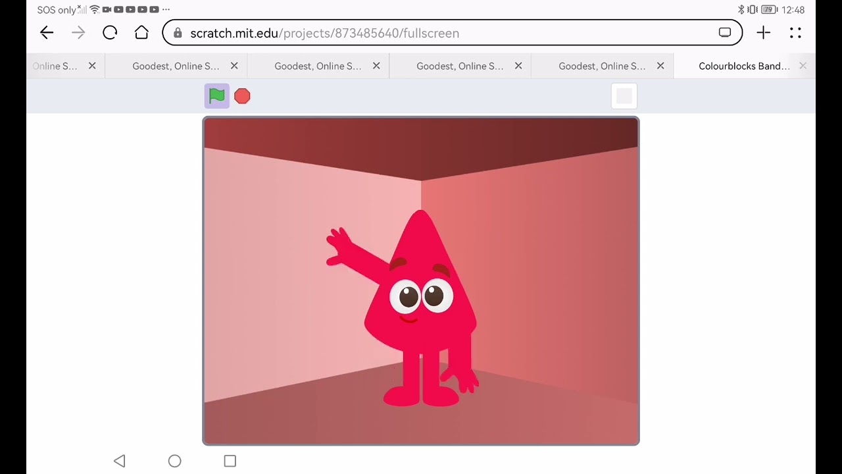Tap the 'SOS only' status text

[x=57, y=10]
